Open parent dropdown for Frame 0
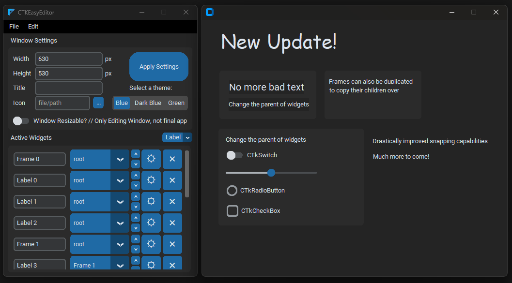 pos(100,159)
